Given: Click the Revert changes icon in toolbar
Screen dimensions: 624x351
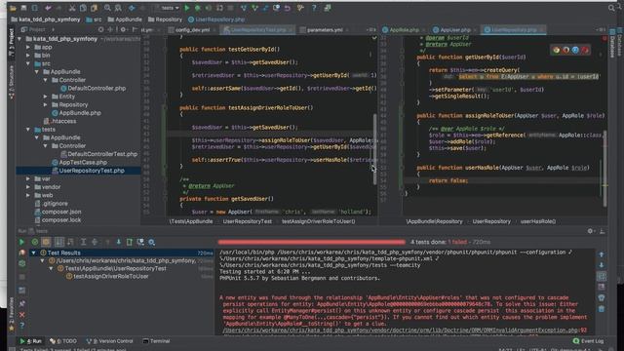Looking at the screenshot, I should [x=288, y=8].
